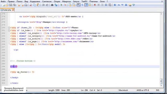The width and height of the screenshot is (167, 94).
Task: Open the TextFX menu
Action: click(x=84, y=1)
